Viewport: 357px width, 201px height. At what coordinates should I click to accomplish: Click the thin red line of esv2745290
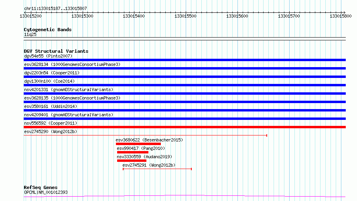145,135
